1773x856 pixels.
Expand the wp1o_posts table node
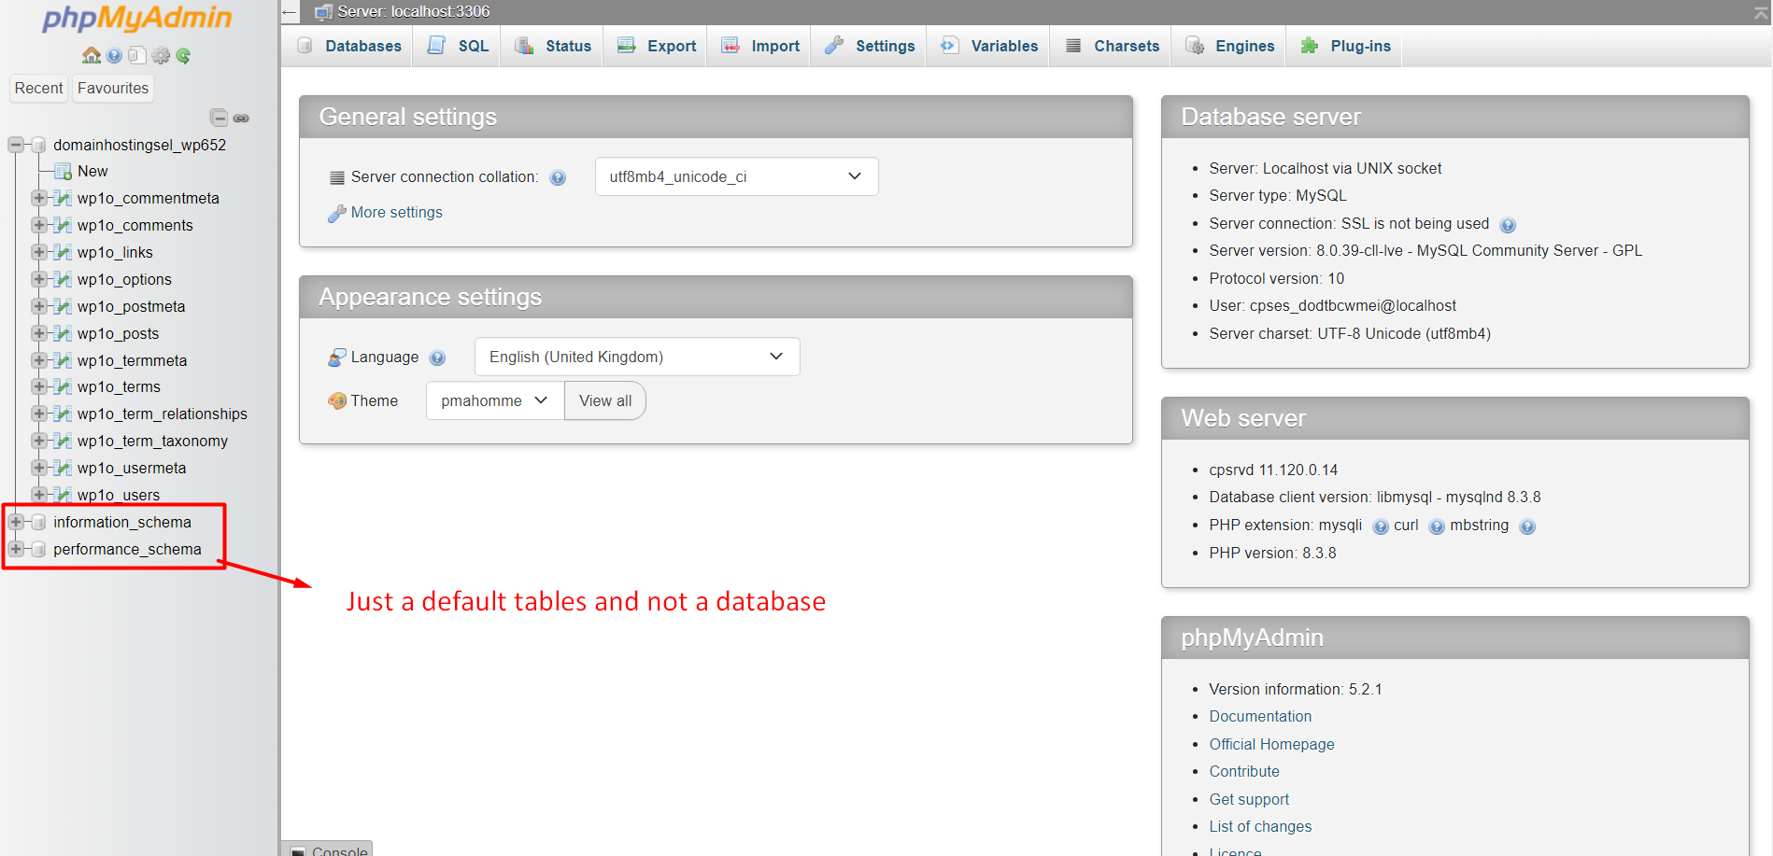click(x=38, y=333)
